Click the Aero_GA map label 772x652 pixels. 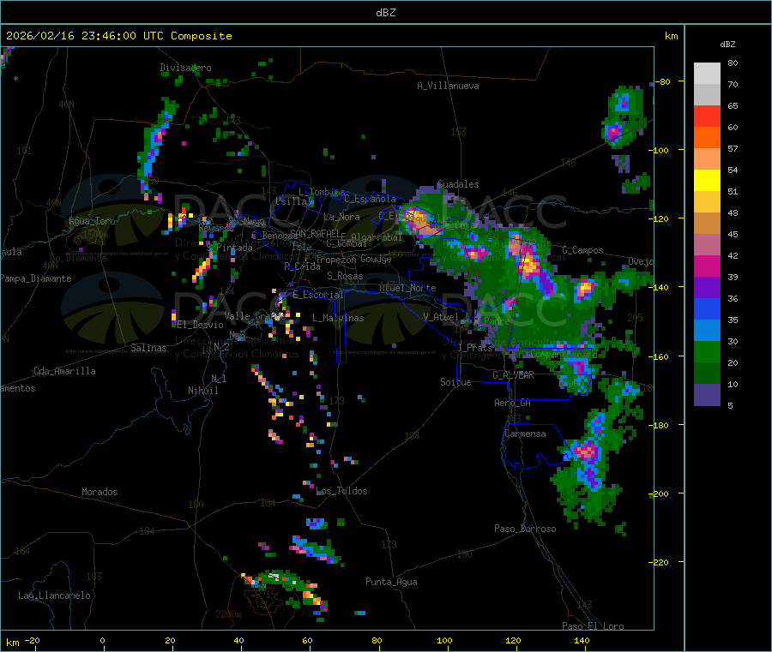click(x=512, y=403)
